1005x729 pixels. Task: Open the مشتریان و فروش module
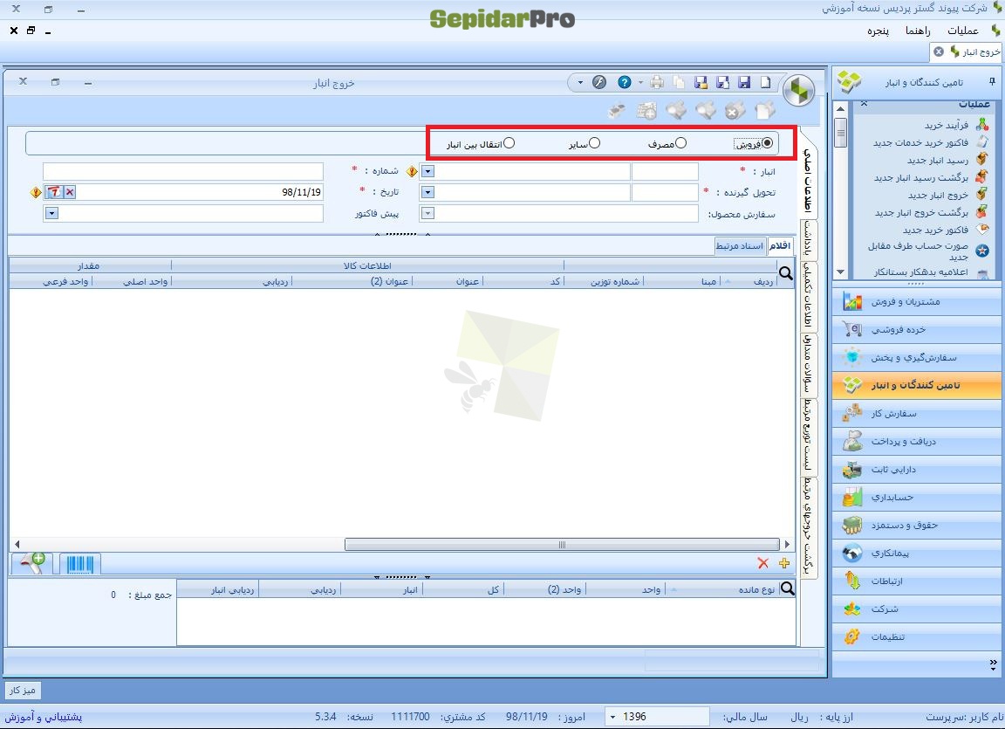(x=917, y=301)
